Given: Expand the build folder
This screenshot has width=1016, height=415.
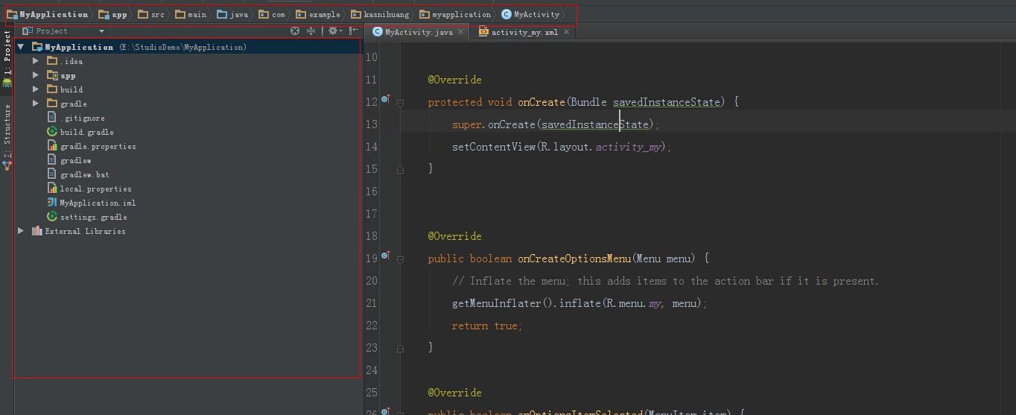Looking at the screenshot, I should click(x=36, y=89).
